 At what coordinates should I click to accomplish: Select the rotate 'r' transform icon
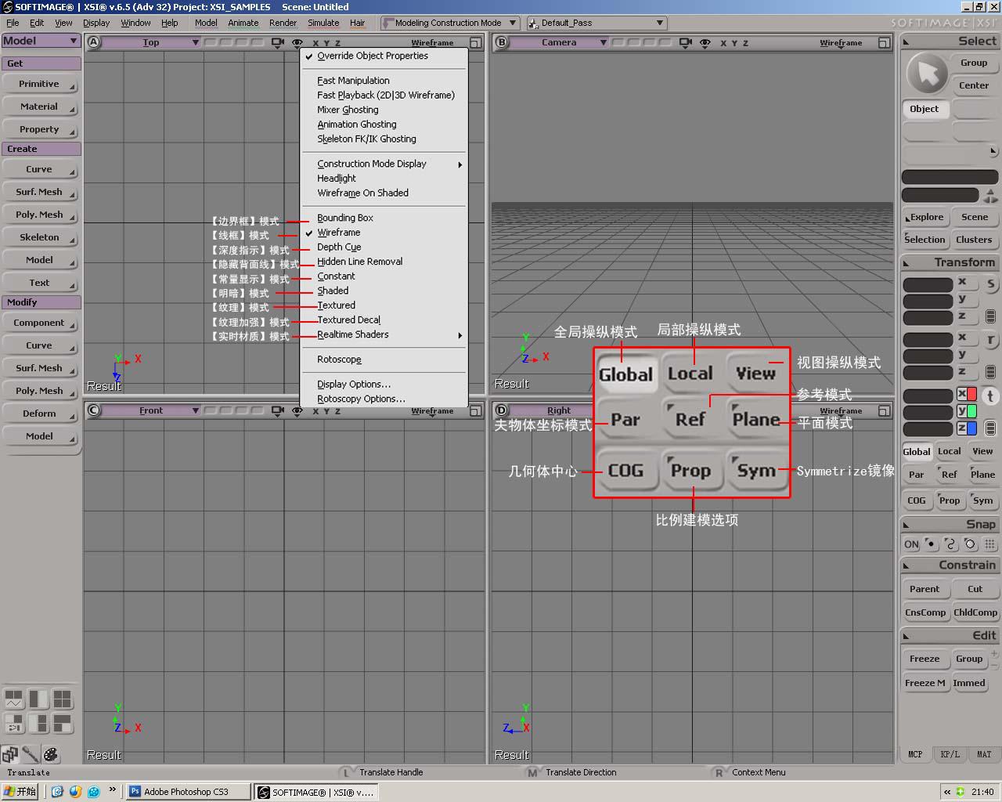[x=990, y=340]
